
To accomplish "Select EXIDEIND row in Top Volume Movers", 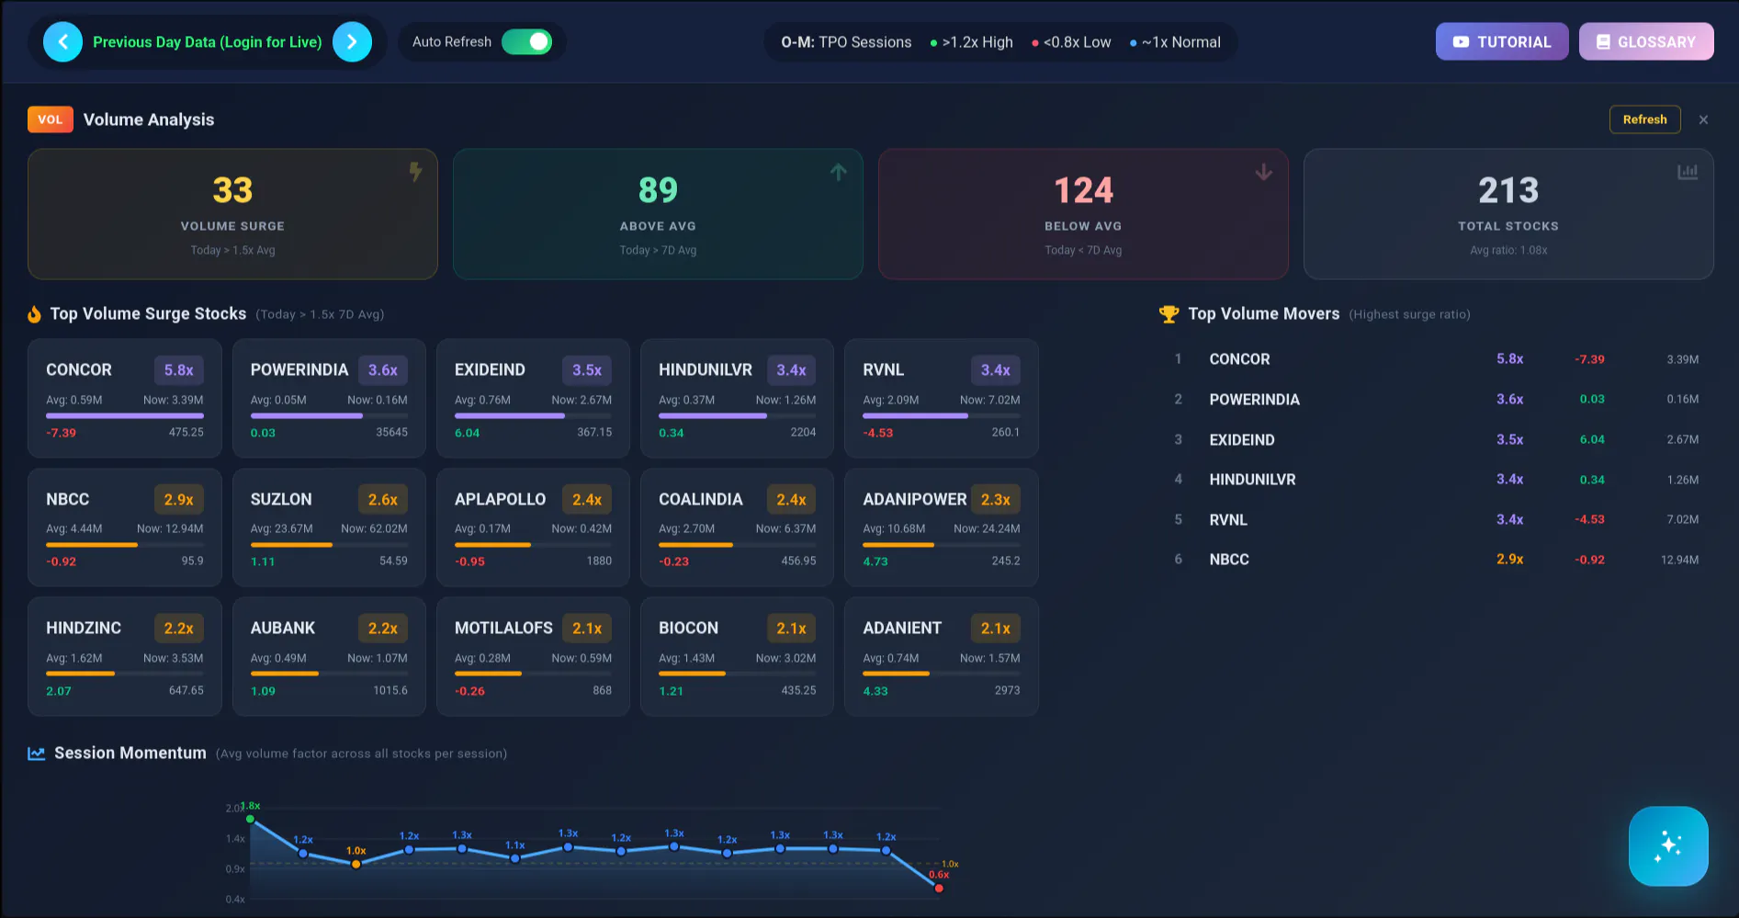I will pos(1436,440).
